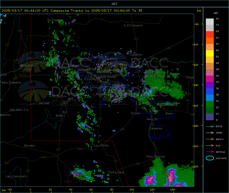Click the blue polygon outline around Carmensa
The height and width of the screenshot is (193, 229).
[x=159, y=132]
